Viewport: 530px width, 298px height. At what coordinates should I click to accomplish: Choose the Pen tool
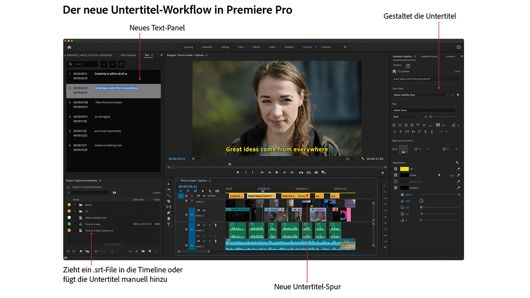coord(169,213)
